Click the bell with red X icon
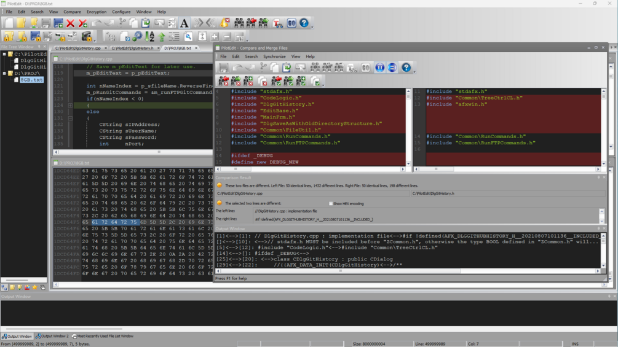Screen dimensions: 618x347 tap(224, 23)
